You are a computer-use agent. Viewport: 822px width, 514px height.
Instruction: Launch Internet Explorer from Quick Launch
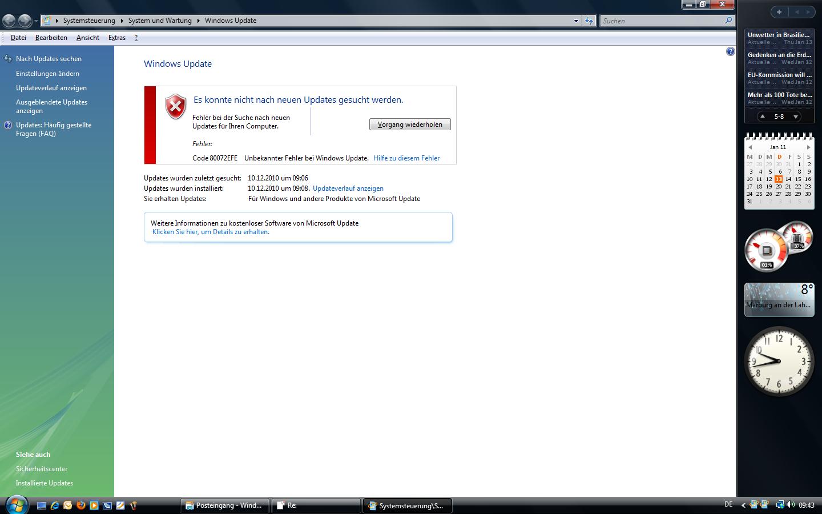pos(55,505)
